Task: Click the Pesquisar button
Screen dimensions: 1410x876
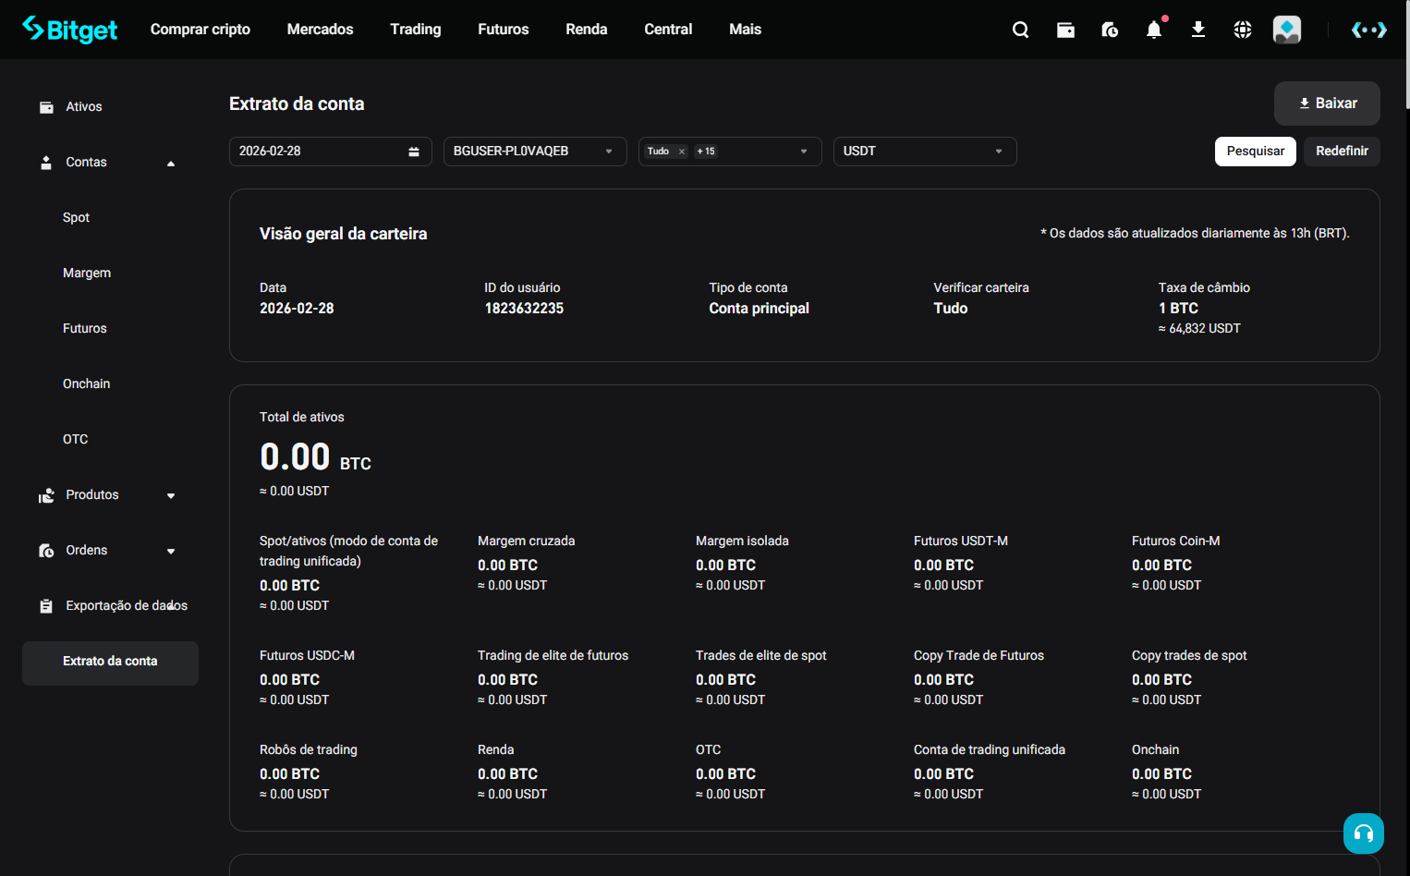Action: pos(1256,152)
